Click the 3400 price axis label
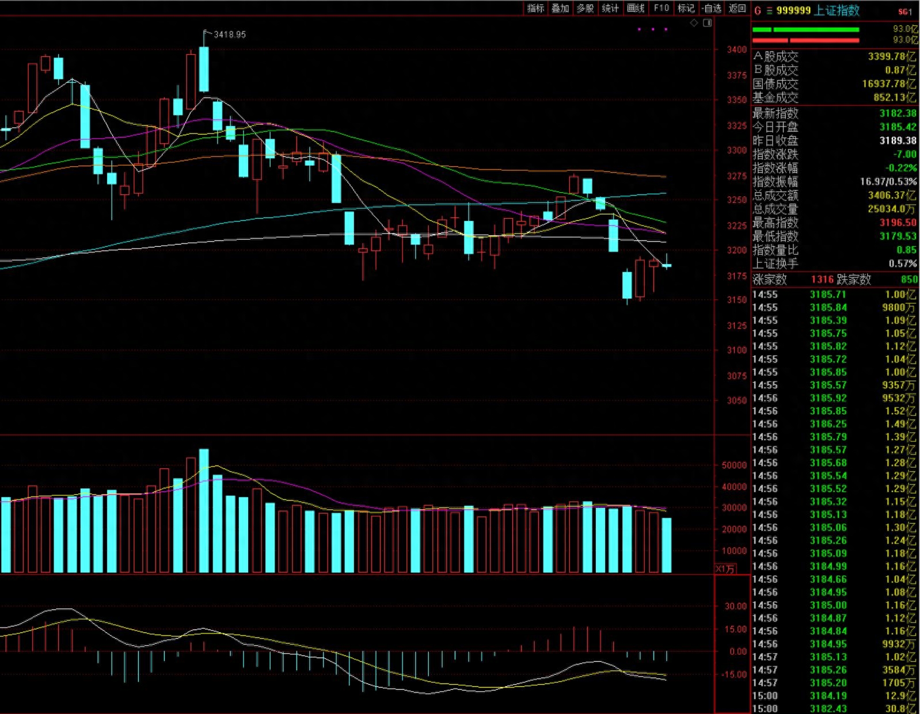Image resolution: width=920 pixels, height=714 pixels. (x=737, y=49)
